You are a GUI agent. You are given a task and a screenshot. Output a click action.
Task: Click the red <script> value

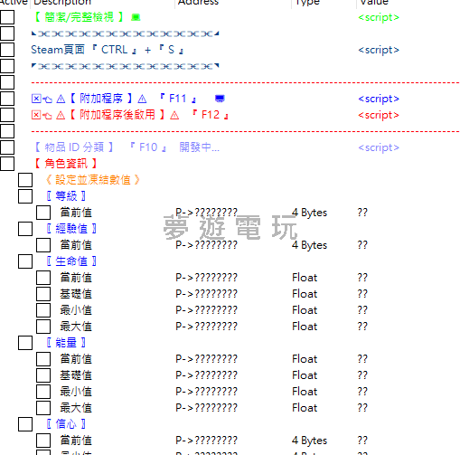coord(379,115)
